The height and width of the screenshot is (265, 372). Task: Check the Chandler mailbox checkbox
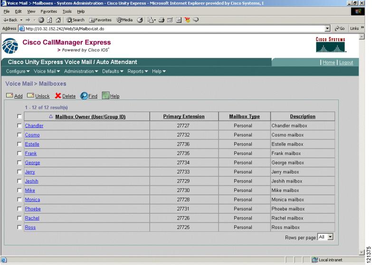pos(19,126)
